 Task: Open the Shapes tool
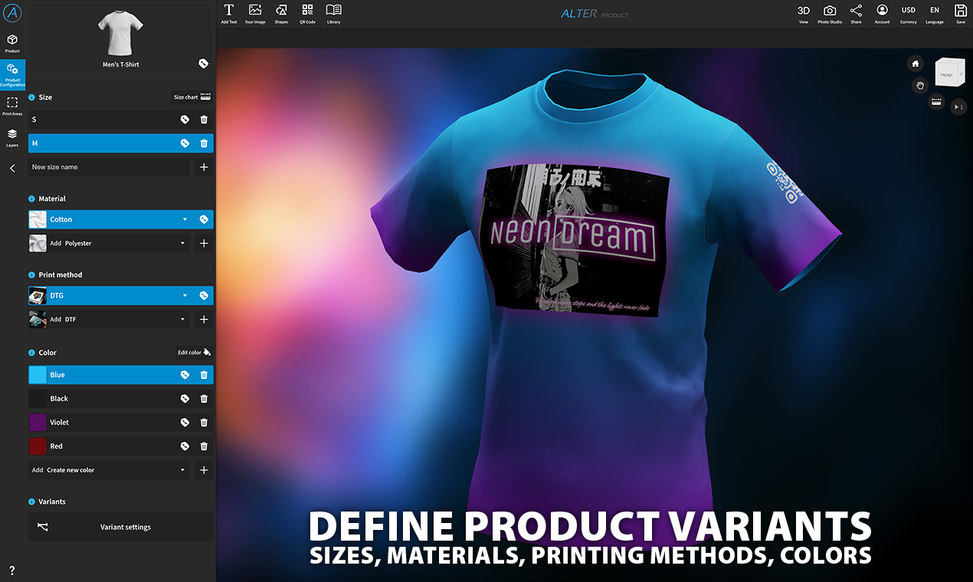point(281,13)
